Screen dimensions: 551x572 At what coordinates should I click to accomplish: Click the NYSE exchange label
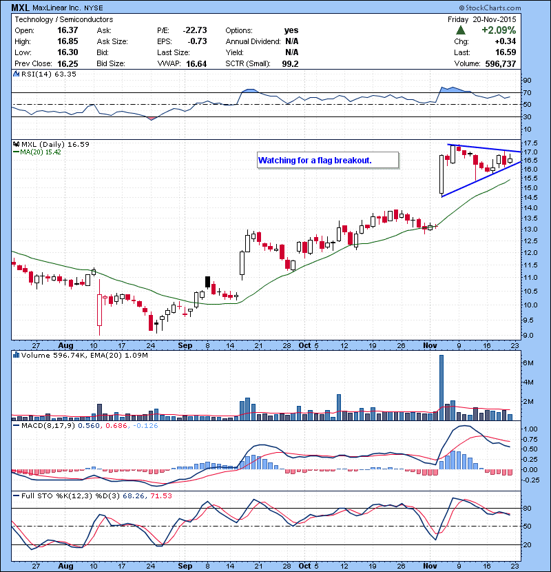click(x=94, y=8)
